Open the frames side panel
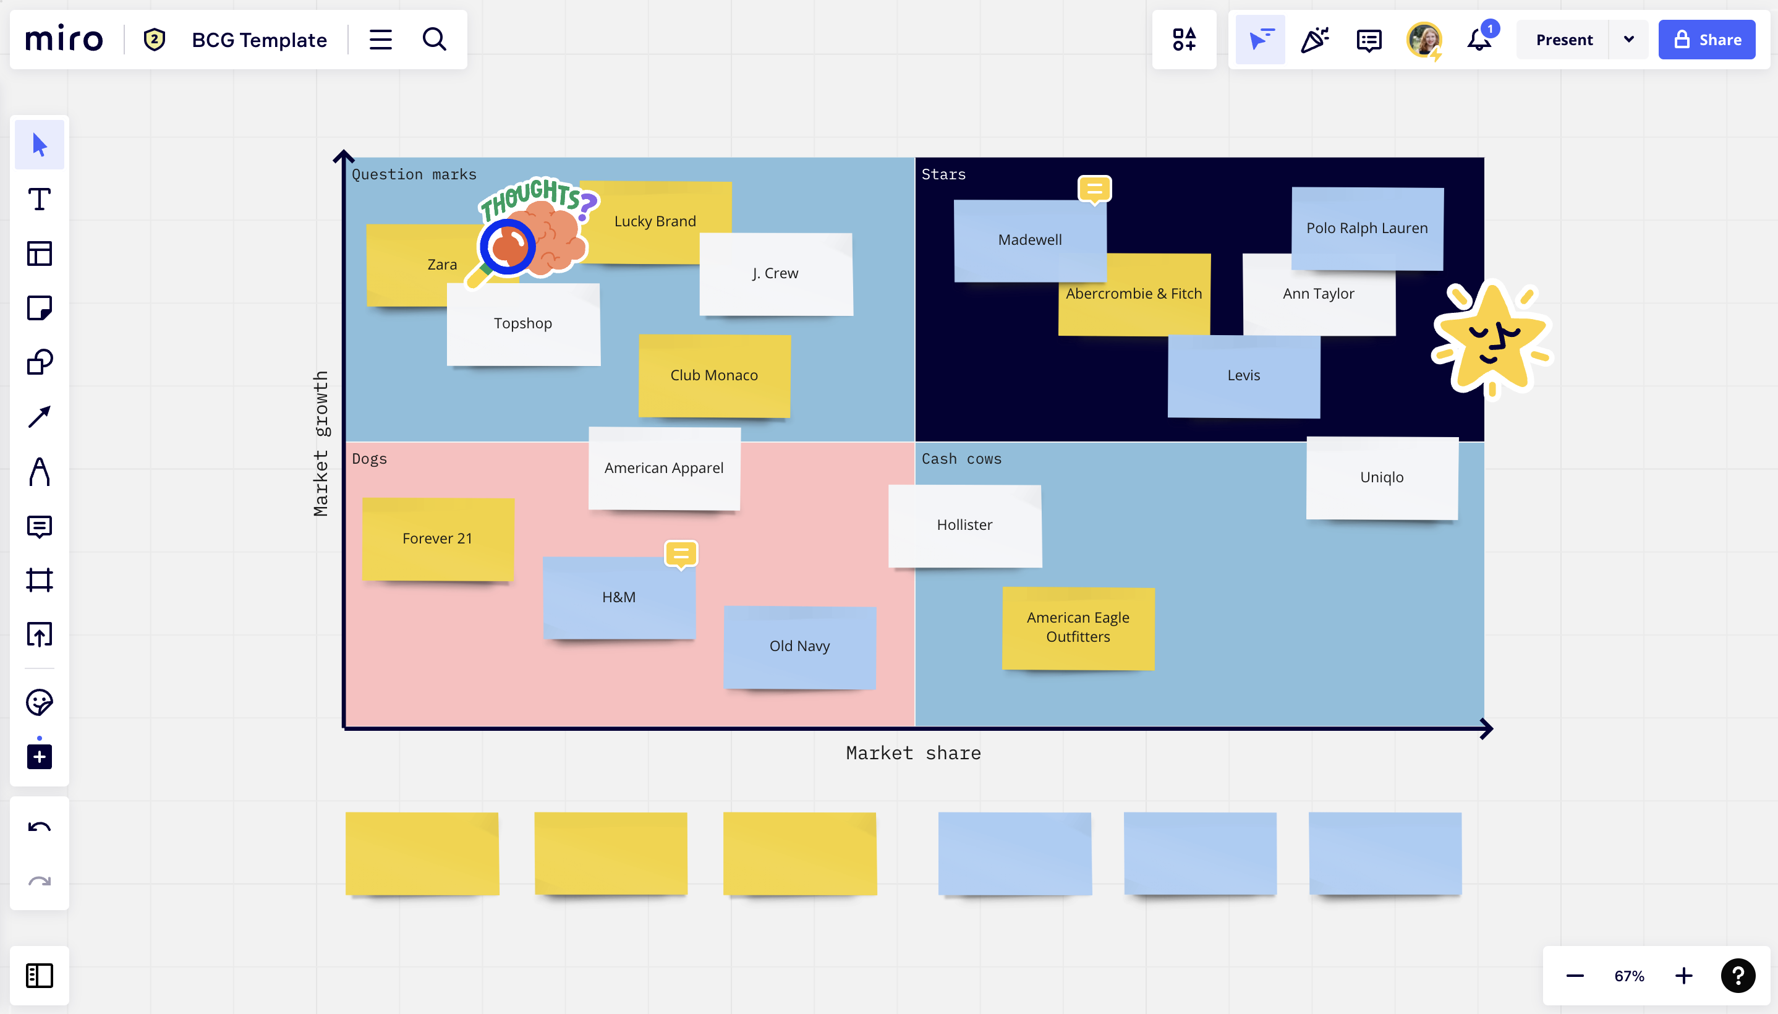1778x1014 pixels. point(40,976)
